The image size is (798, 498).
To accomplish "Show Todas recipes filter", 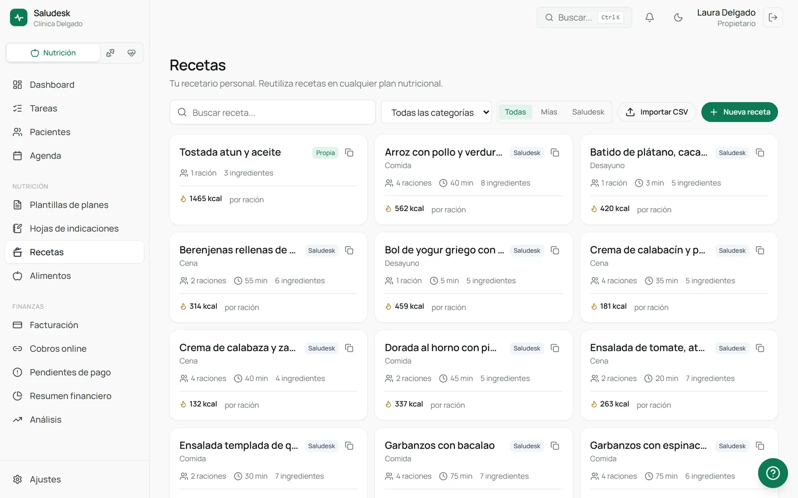I will click(x=515, y=112).
